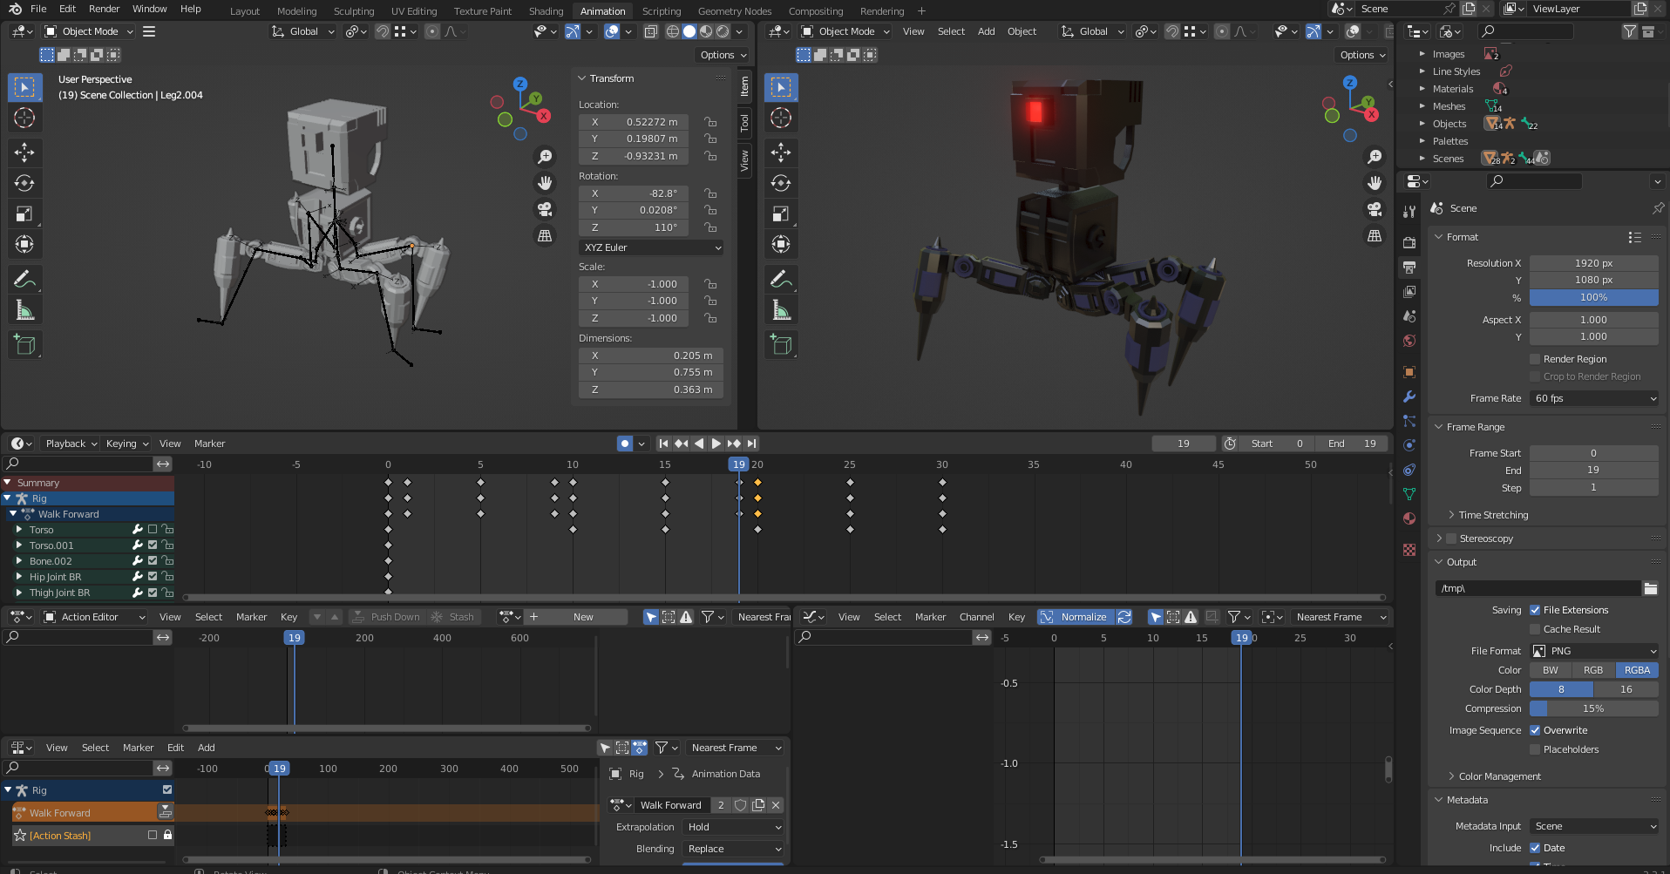Viewport: 1670px width, 874px height.
Task: Switch to the Scripting workspace tab
Action: (661, 10)
